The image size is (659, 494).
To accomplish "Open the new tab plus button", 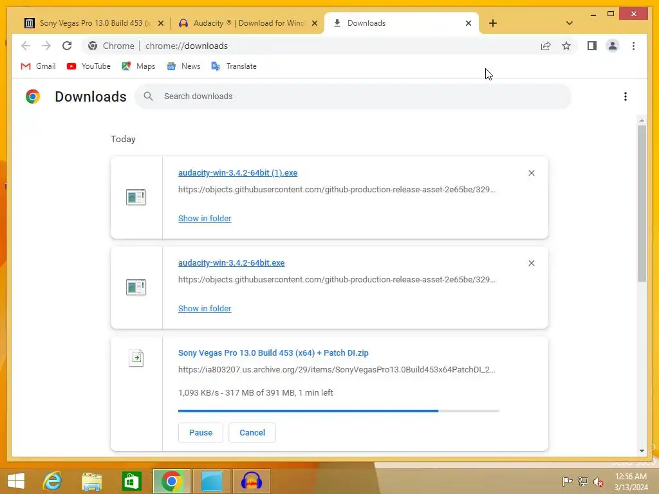I will coord(493,23).
